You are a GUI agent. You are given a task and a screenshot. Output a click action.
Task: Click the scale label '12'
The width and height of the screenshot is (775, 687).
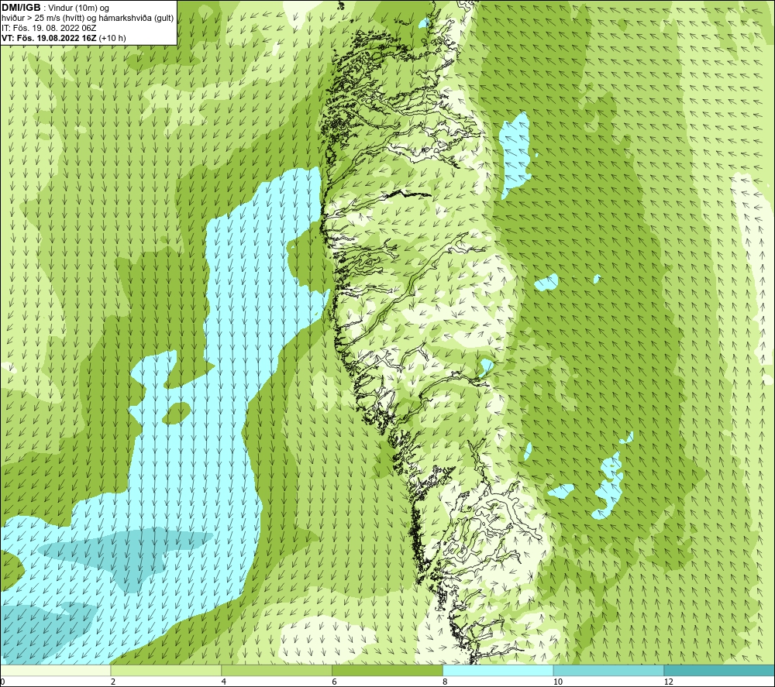(x=668, y=682)
